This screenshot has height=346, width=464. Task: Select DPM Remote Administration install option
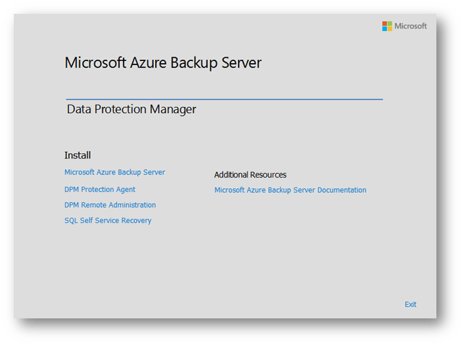click(110, 205)
